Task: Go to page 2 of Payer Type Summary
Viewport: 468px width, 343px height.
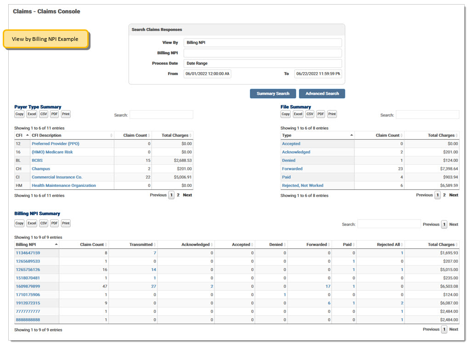Action: tap(178, 195)
